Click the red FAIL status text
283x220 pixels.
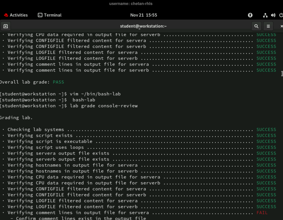click(x=262, y=213)
